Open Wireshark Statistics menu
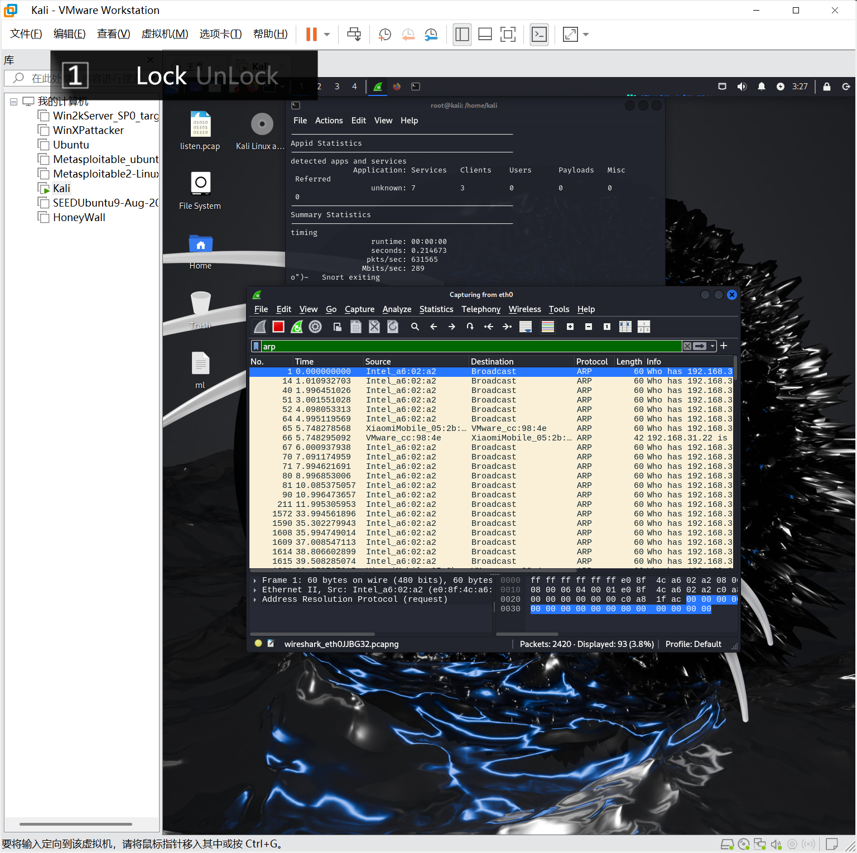Image resolution: width=857 pixels, height=853 pixels. point(436,309)
